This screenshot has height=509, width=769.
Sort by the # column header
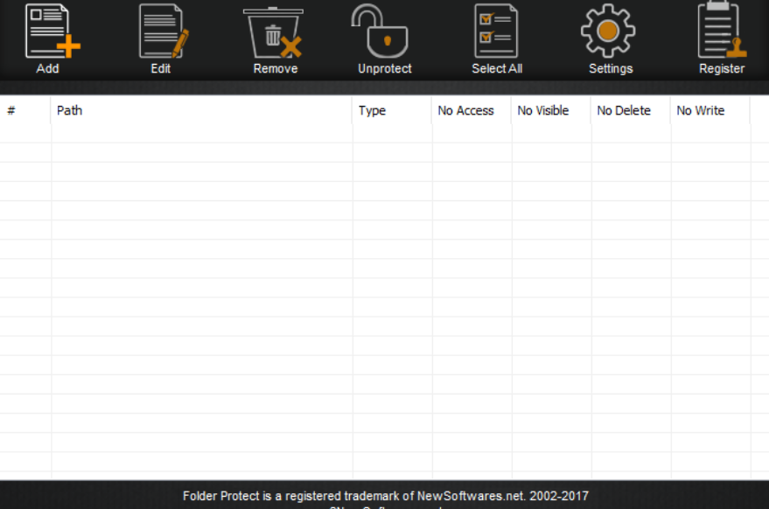tap(25, 110)
